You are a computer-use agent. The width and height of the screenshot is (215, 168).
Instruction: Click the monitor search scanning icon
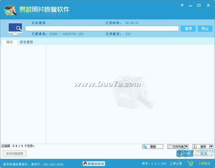click(x=15, y=29)
